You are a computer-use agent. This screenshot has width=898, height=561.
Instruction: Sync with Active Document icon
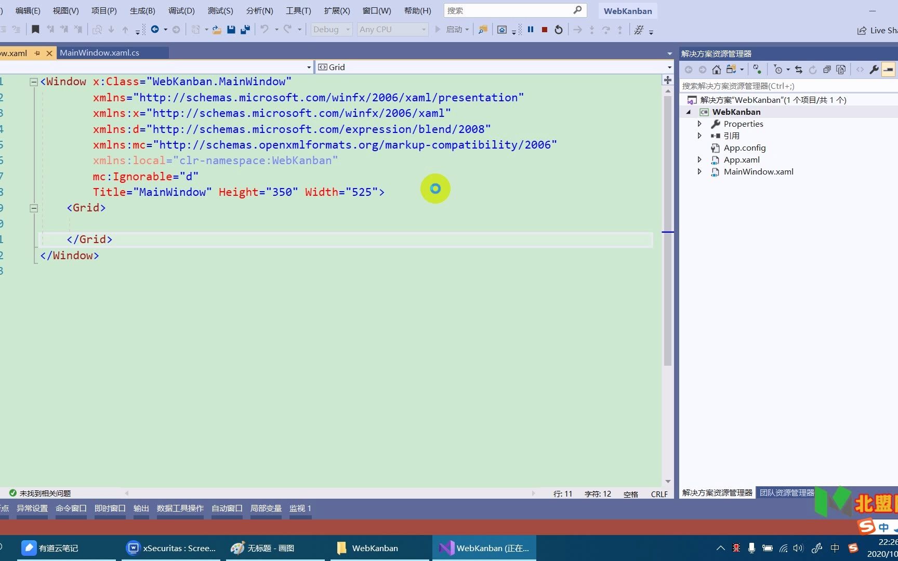pyautogui.click(x=799, y=70)
